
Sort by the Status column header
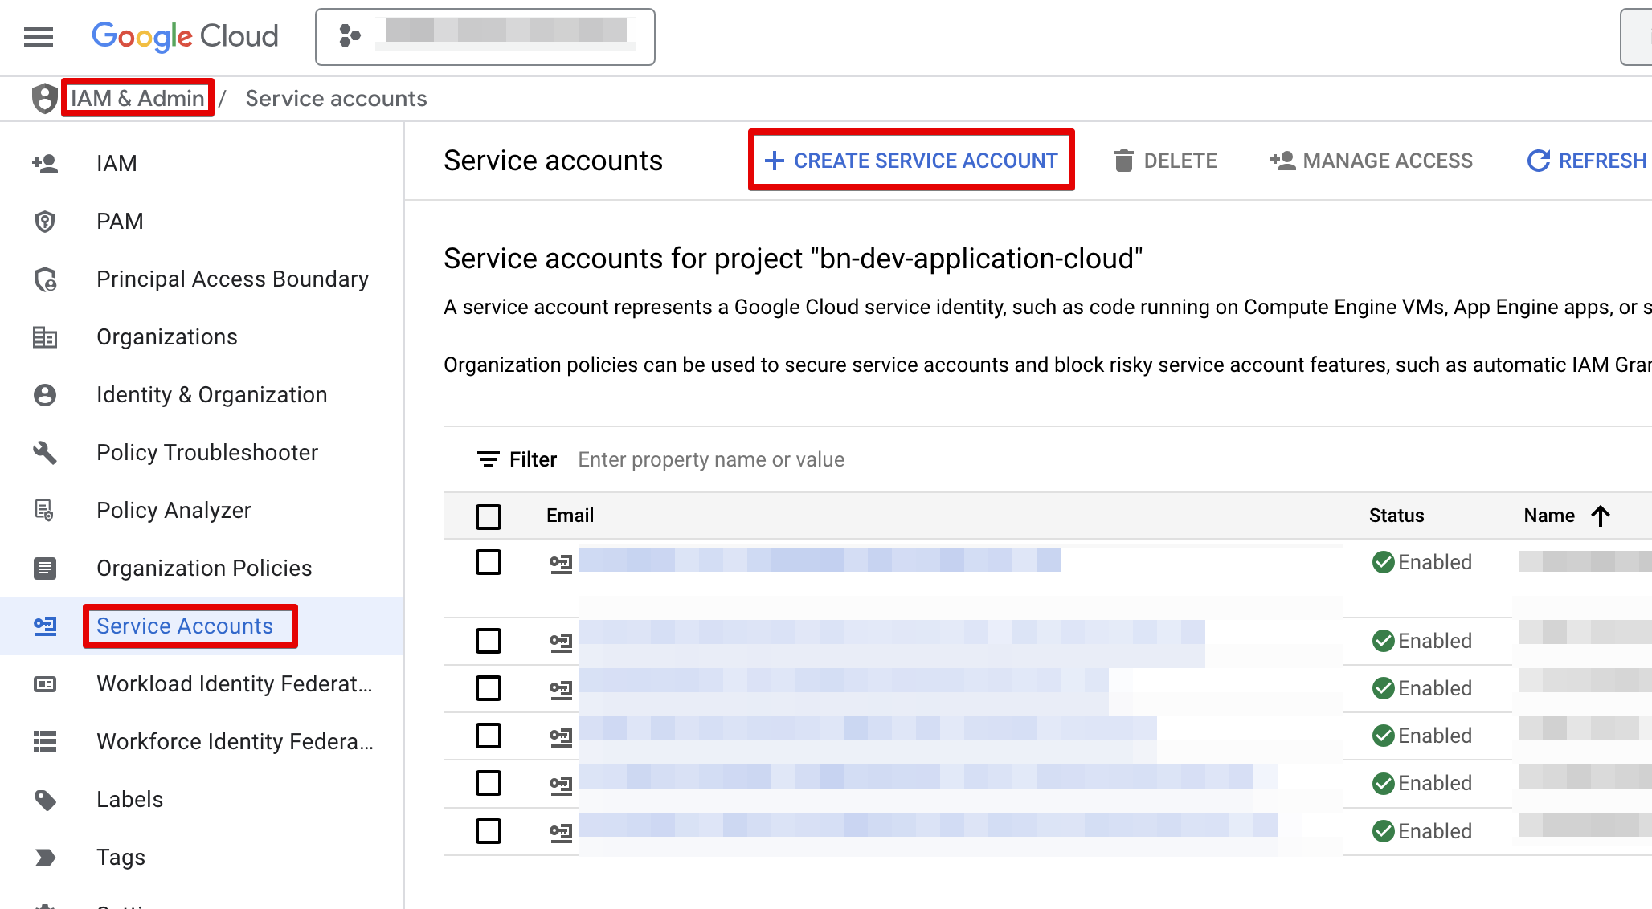(x=1396, y=516)
